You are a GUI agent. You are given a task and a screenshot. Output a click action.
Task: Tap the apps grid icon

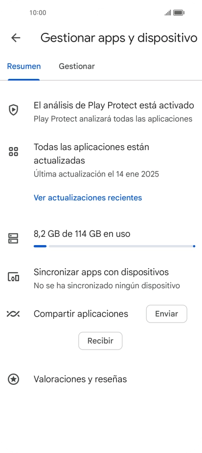click(x=13, y=151)
